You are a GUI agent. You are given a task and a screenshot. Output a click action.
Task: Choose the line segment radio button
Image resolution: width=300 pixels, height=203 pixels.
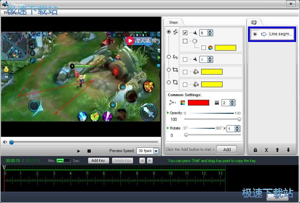[169, 32]
